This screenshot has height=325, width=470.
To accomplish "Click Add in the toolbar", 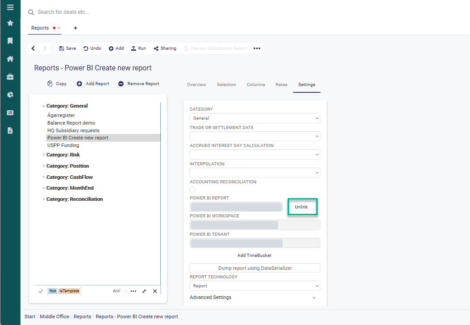I will point(116,48).
